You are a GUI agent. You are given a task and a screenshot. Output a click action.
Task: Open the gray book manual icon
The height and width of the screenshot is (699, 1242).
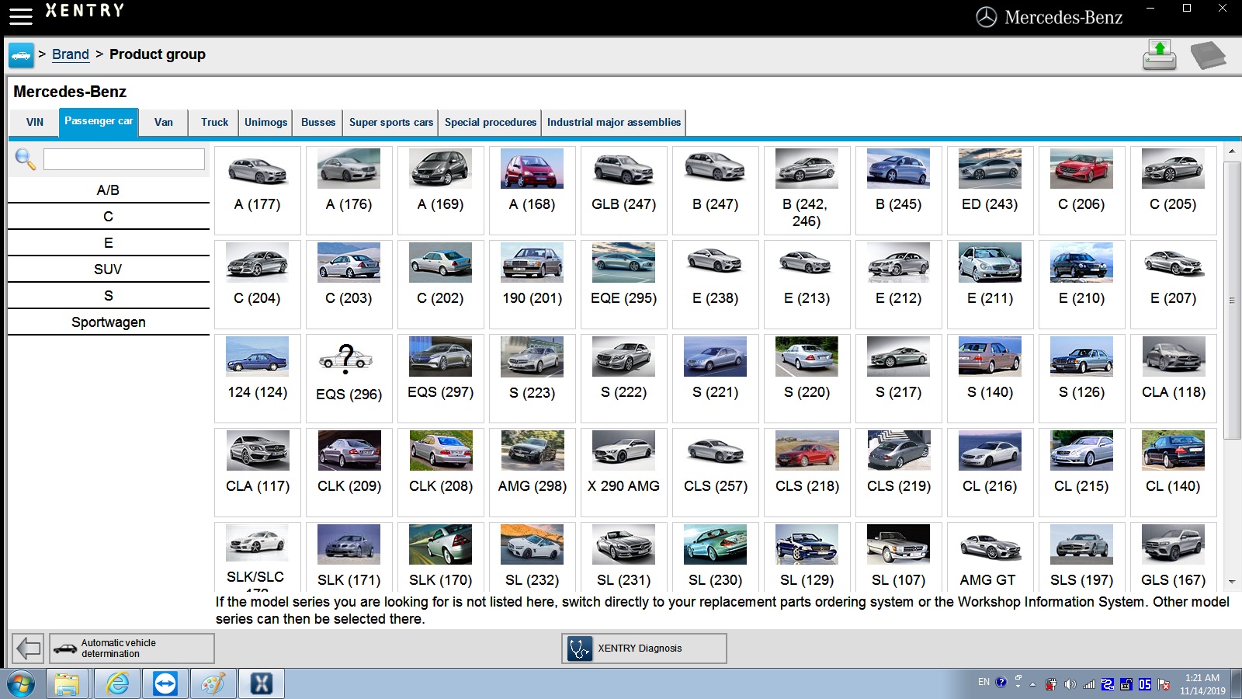click(1208, 55)
